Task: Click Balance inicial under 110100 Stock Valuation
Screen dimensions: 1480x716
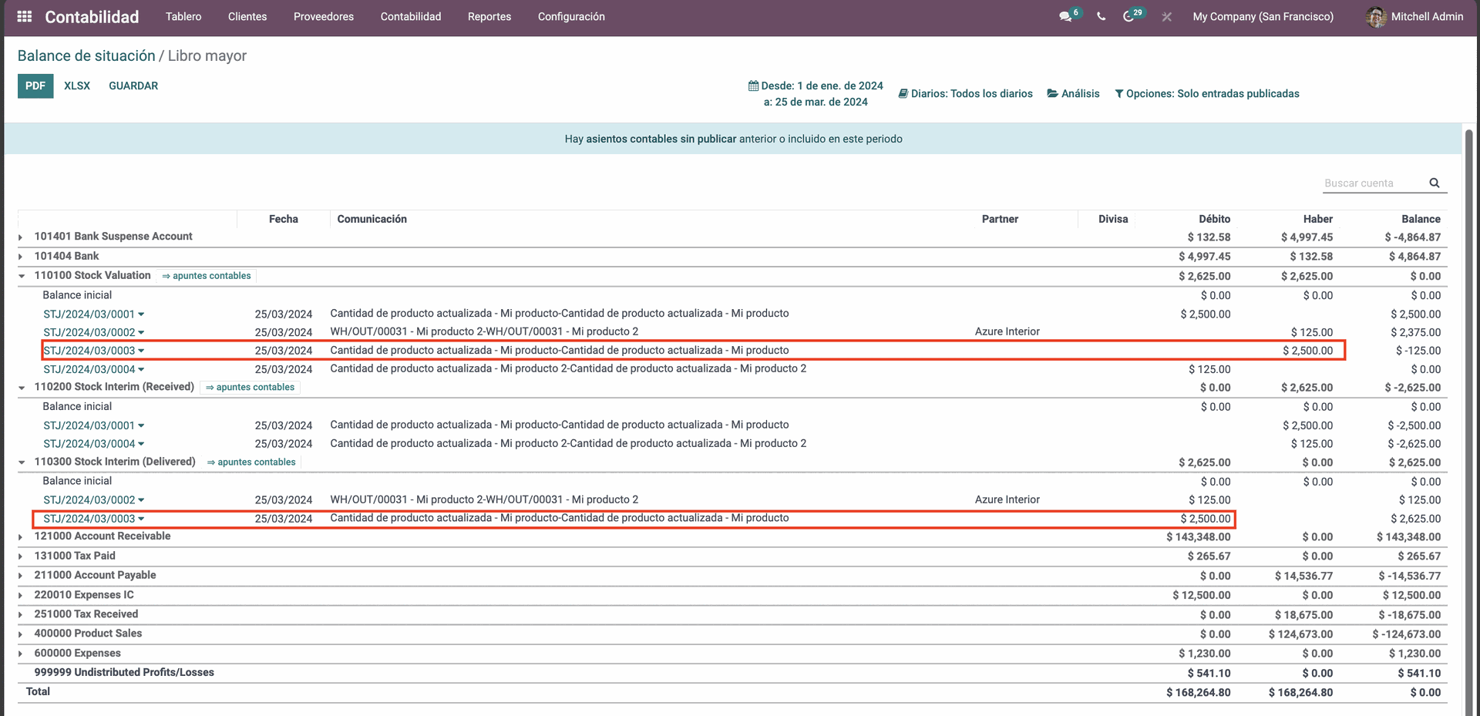Action: [x=77, y=295]
